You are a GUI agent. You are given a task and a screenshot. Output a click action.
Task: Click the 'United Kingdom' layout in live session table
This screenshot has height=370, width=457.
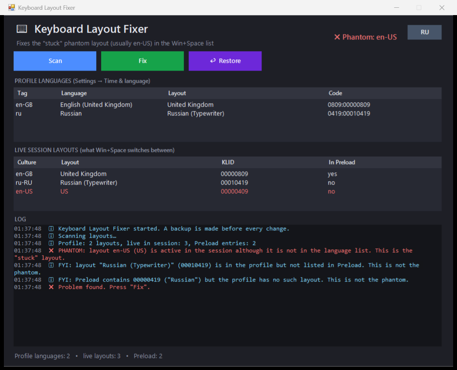(83, 174)
